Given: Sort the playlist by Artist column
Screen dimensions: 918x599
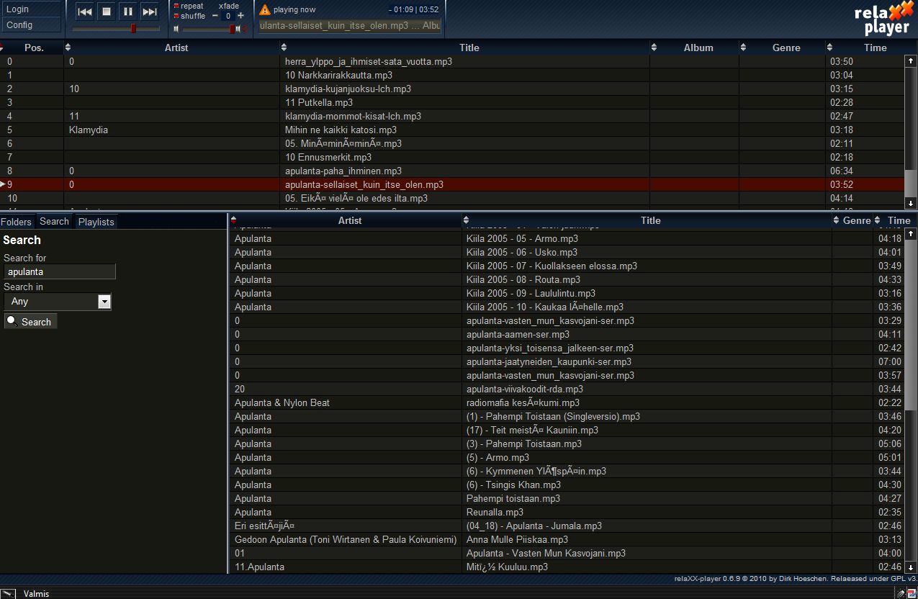Looking at the screenshot, I should (x=176, y=48).
